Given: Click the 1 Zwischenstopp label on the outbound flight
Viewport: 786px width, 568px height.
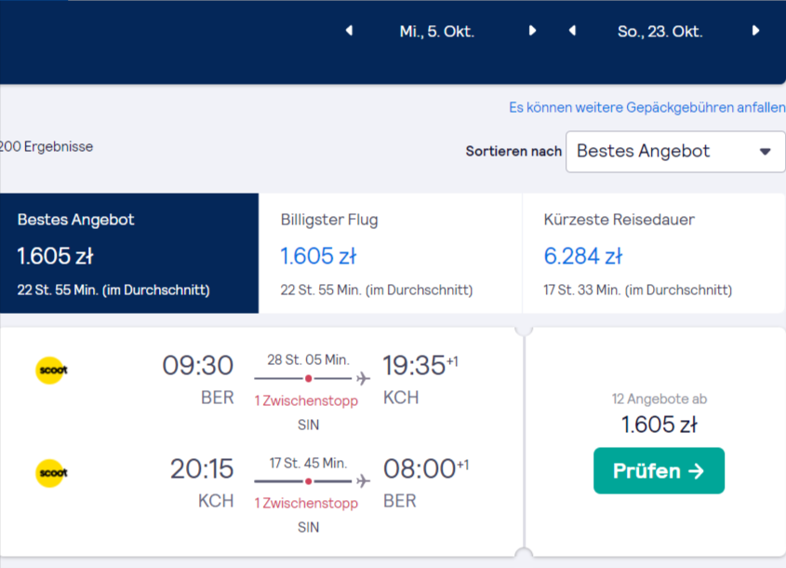Looking at the screenshot, I should [306, 401].
